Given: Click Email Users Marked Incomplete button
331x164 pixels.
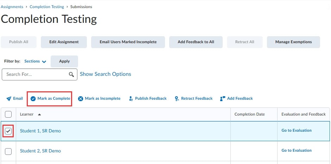Looking at the screenshot, I should coord(128,42).
